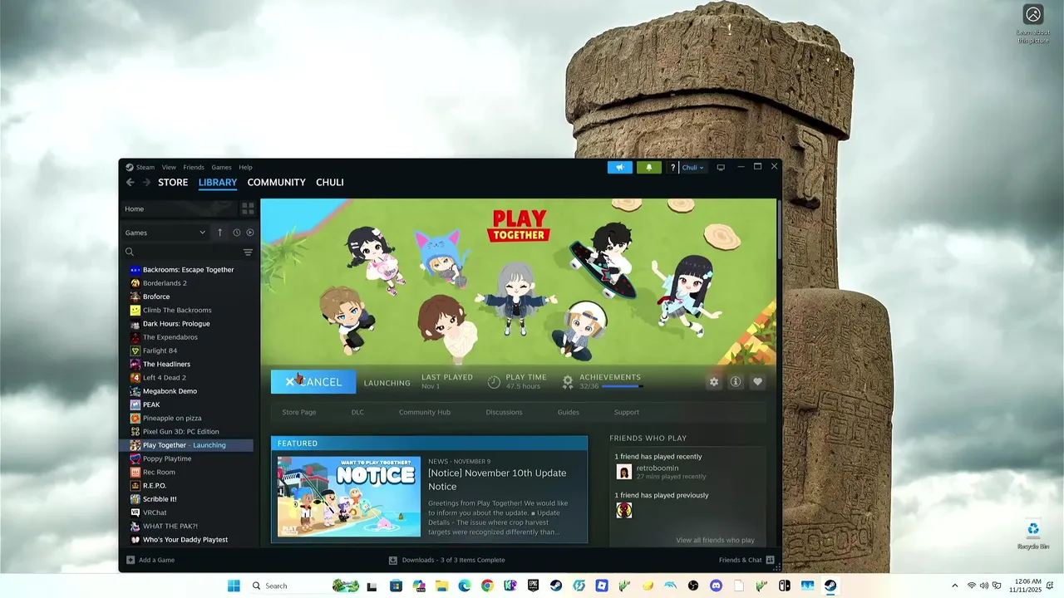
Task: Open Discord from the taskbar
Action: 716,586
